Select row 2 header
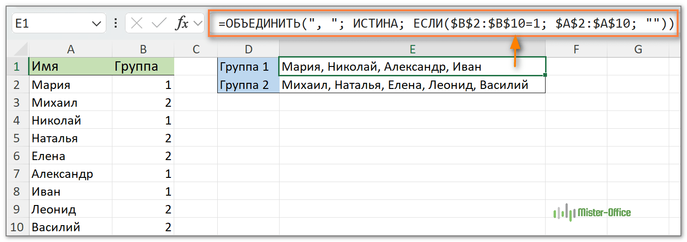 coord(17,85)
